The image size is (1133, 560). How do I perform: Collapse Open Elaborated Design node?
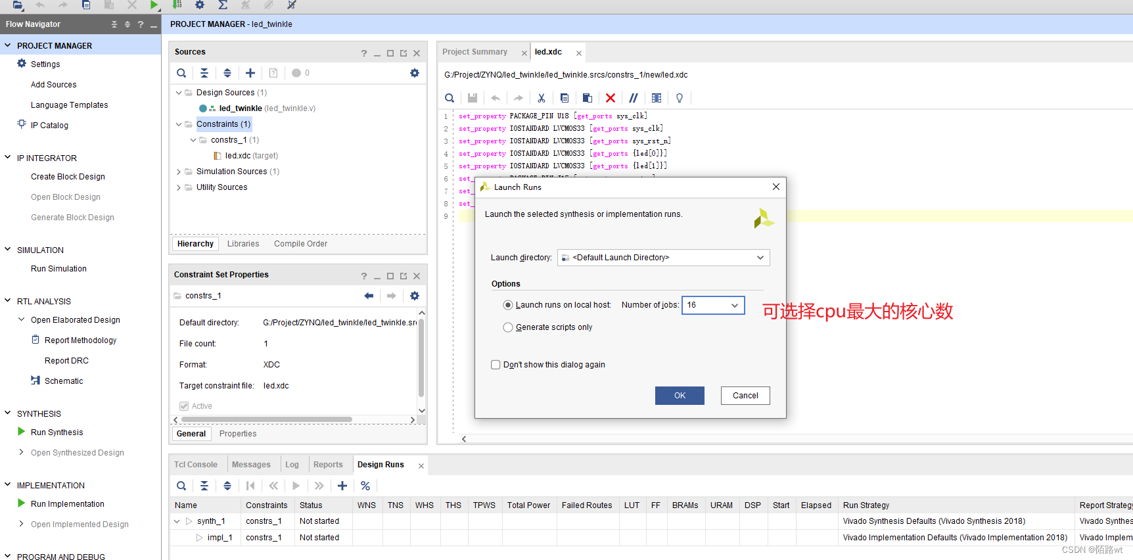point(22,319)
